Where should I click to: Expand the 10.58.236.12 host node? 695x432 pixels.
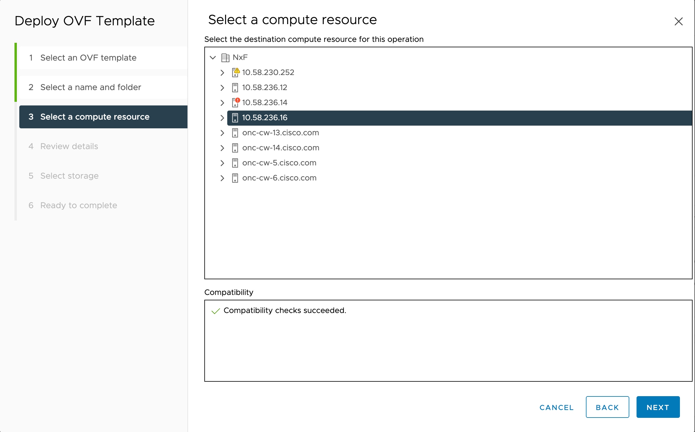tap(222, 88)
